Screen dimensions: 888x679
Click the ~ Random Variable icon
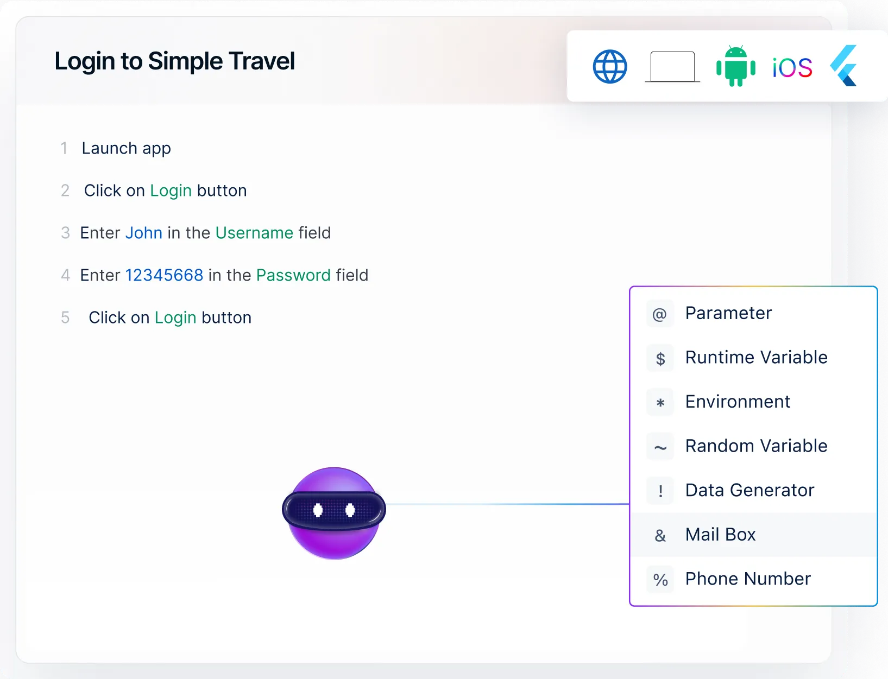[659, 446]
